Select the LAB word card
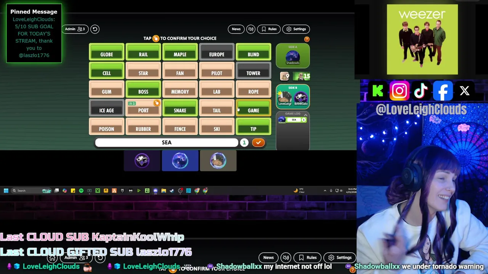The image size is (488, 274). pyautogui.click(x=217, y=90)
